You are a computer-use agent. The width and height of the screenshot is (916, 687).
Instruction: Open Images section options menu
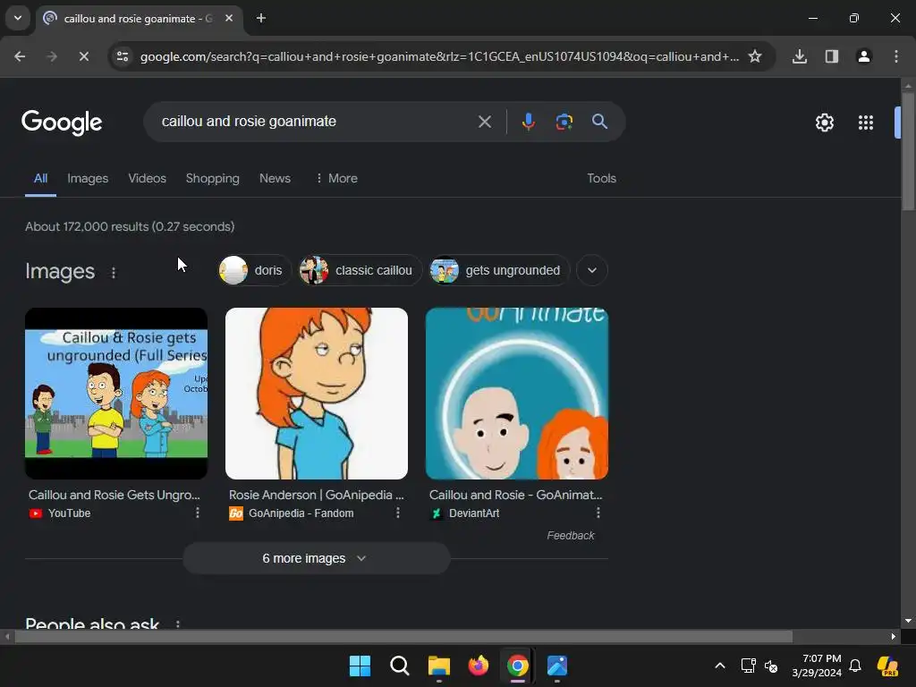(x=114, y=272)
